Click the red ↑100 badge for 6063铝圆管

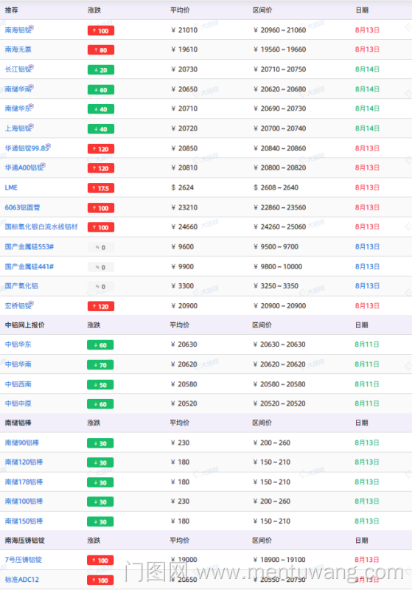(101, 208)
